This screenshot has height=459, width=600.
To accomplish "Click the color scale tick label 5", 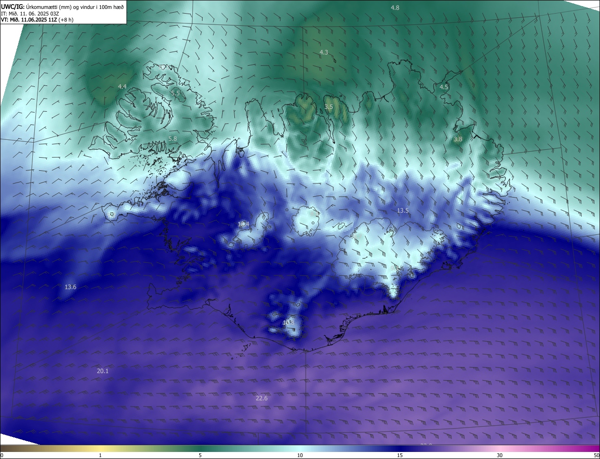I will 200,455.
